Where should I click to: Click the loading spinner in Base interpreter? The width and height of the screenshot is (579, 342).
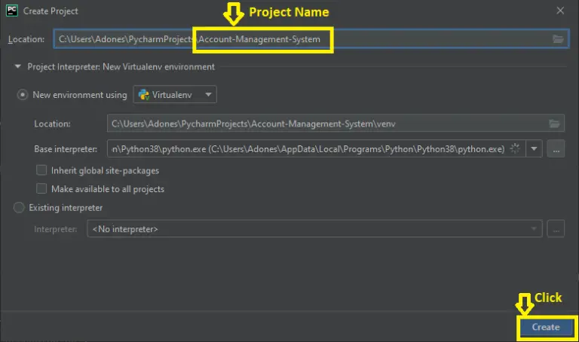[x=515, y=148]
